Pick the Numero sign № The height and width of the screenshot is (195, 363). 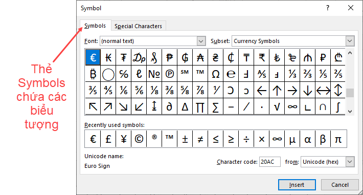coord(154,74)
